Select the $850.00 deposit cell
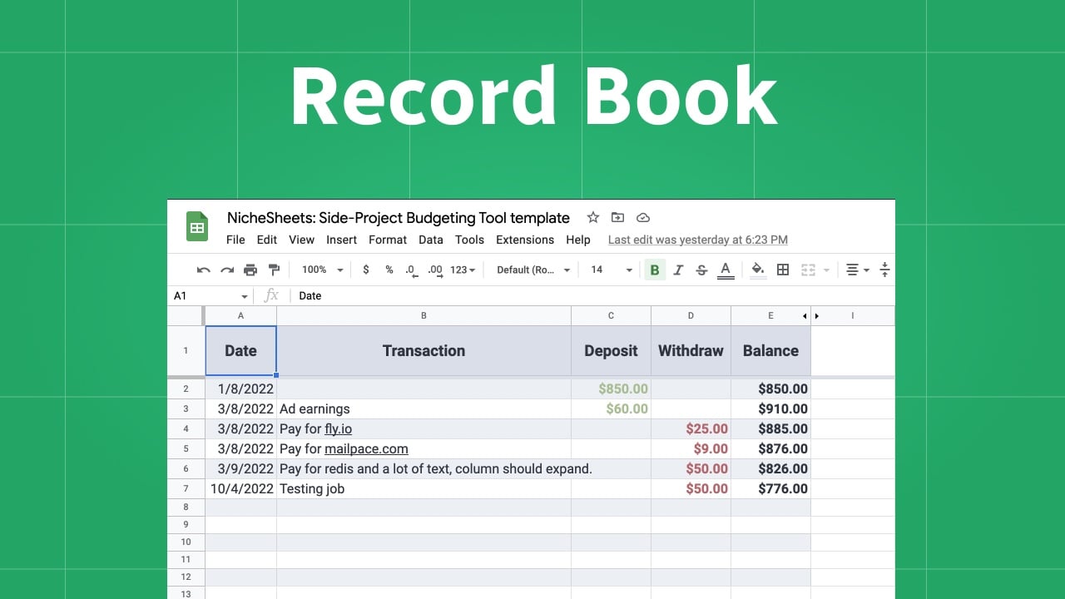1065x599 pixels. pyautogui.click(x=611, y=389)
